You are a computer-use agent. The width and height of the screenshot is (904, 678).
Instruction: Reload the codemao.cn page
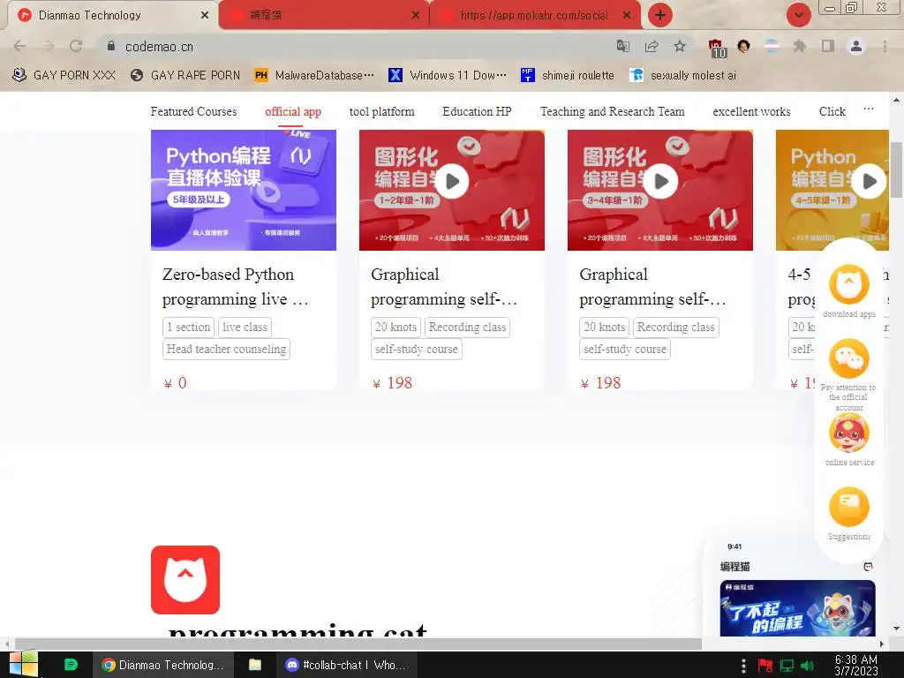click(76, 46)
